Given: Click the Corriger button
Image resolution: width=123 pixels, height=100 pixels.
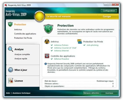Looking at the screenshot, I should (107, 16).
